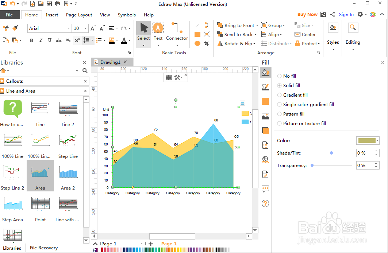Screen dimensions: 388x253
Task: Close the Callouts library
Action: pos(85,81)
